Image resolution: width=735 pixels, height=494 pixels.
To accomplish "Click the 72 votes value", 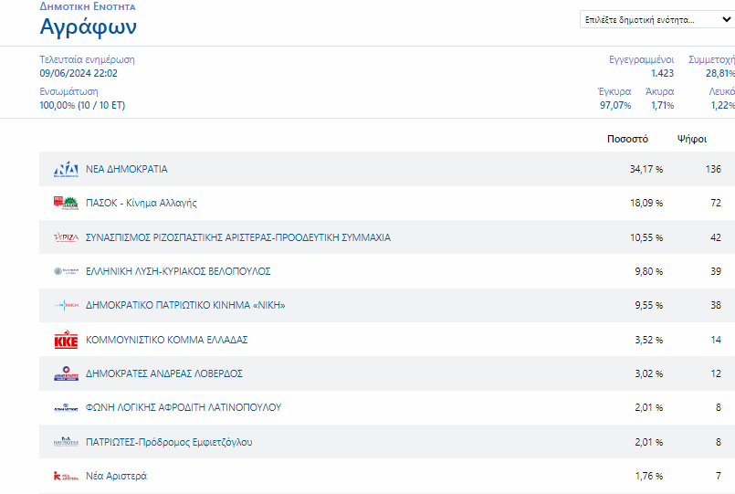I will [716, 203].
